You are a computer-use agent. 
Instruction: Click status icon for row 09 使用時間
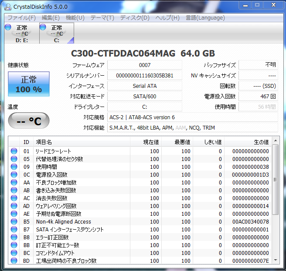[14, 167]
